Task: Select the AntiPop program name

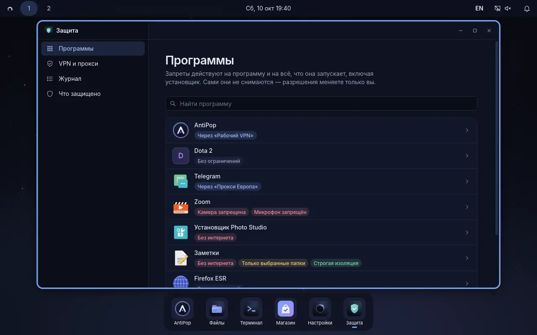Action: click(x=205, y=125)
